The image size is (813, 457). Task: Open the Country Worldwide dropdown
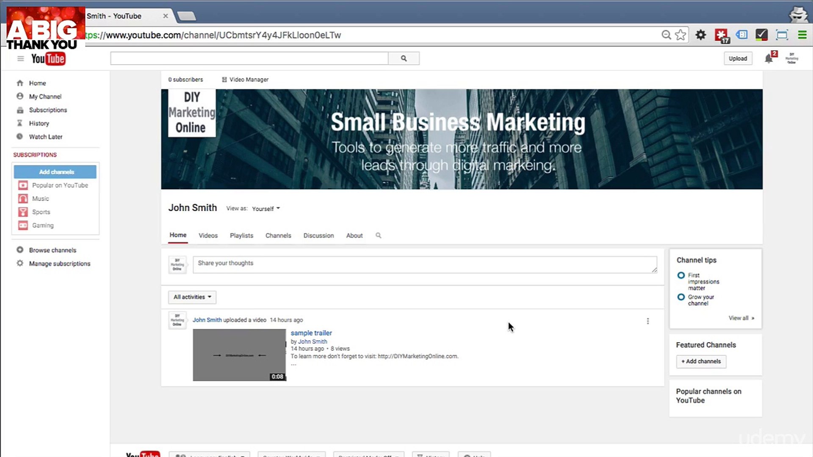[x=291, y=455]
